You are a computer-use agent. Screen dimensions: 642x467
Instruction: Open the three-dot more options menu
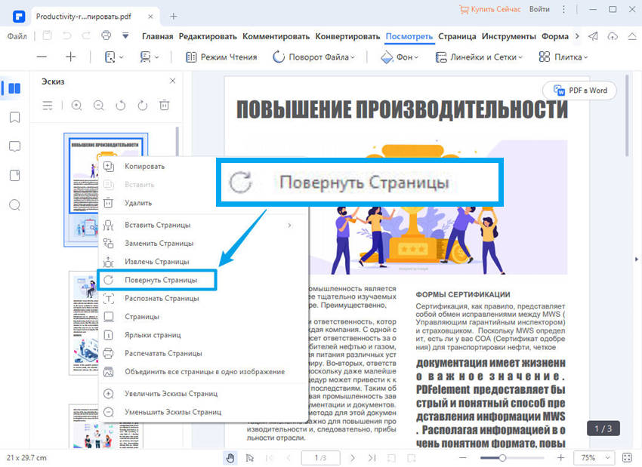[x=563, y=9]
